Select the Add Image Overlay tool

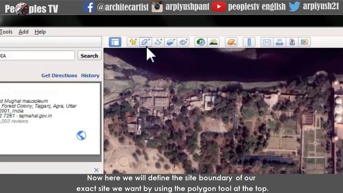tap(170, 42)
